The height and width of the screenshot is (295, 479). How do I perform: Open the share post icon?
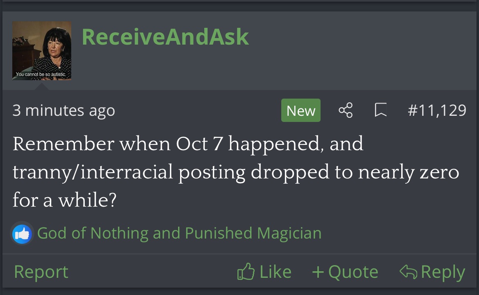(x=346, y=110)
